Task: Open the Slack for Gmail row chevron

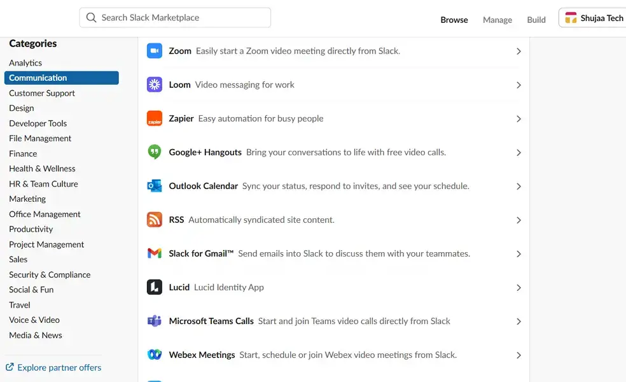Action: click(x=518, y=254)
